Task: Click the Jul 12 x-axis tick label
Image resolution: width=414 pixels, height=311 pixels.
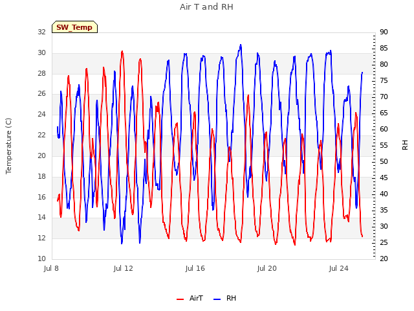Action: (x=124, y=268)
